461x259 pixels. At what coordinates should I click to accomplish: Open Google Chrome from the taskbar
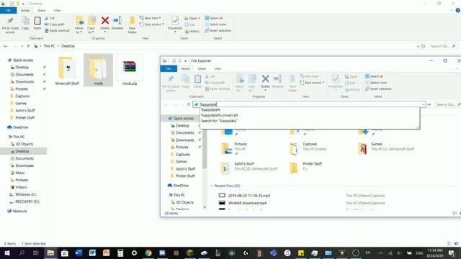tap(148, 253)
